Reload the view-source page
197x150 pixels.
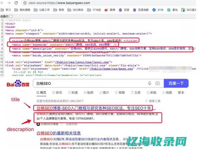16,3
